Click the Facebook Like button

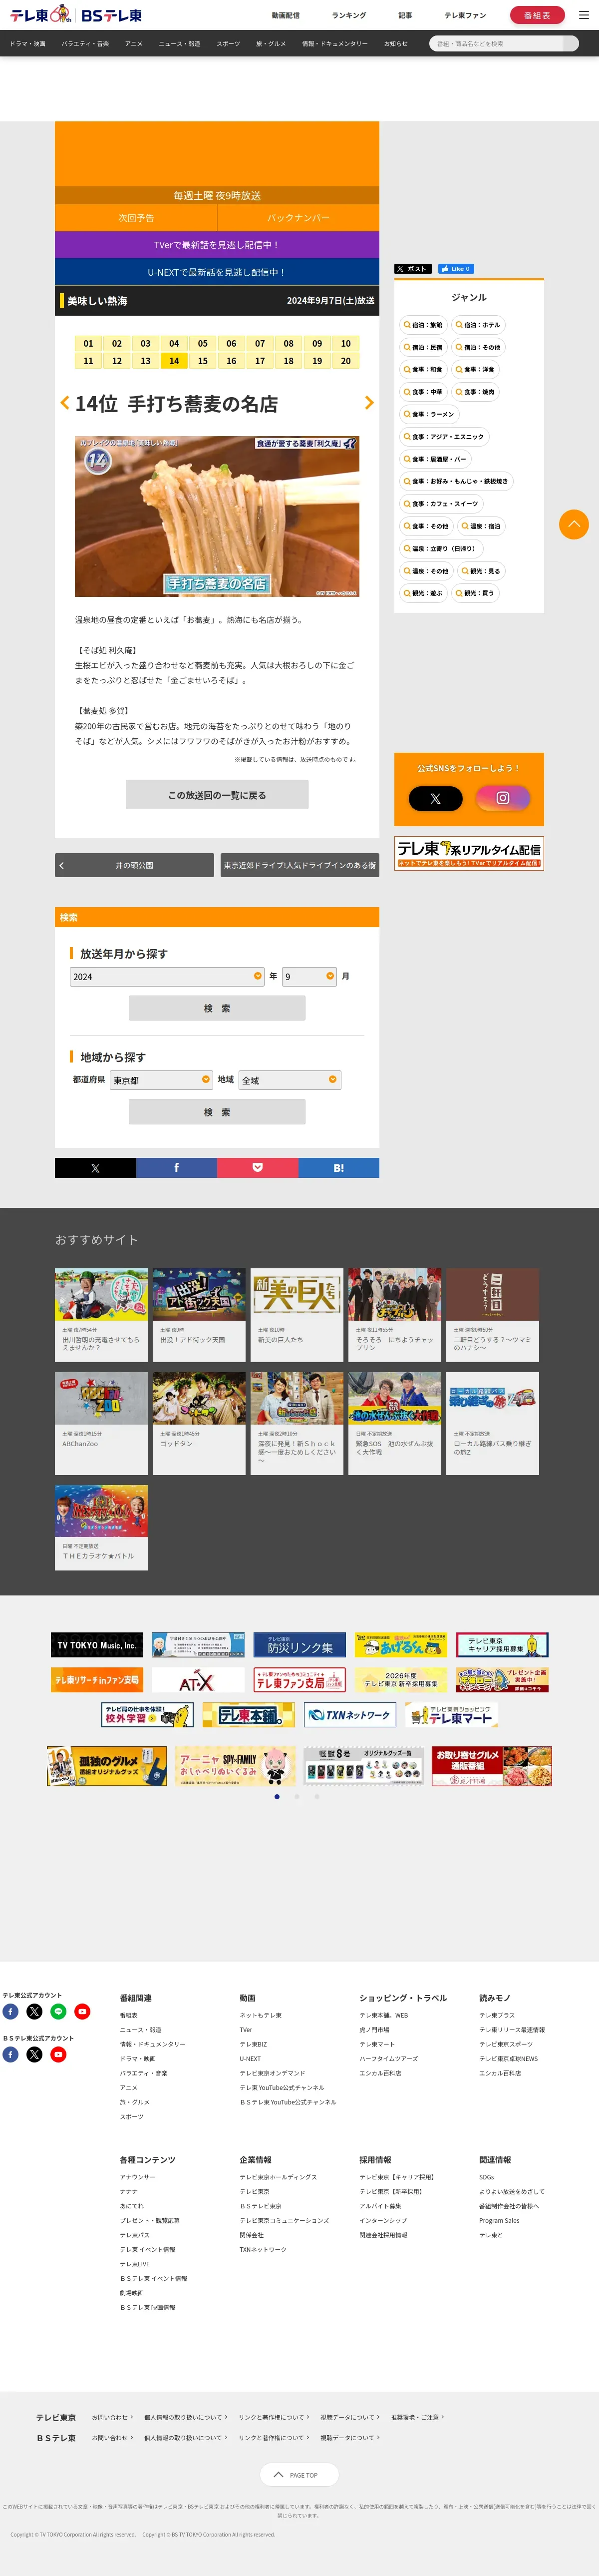pos(455,269)
